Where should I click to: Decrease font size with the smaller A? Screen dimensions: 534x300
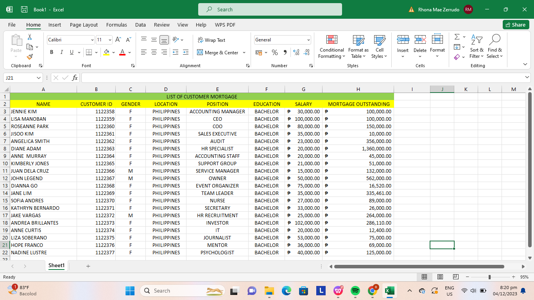128,40
